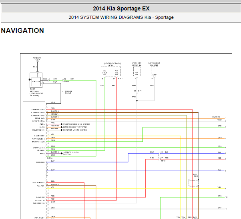Click the FEEDER CABLE label
The width and height of the screenshot is (241, 219).
(x=68, y=92)
